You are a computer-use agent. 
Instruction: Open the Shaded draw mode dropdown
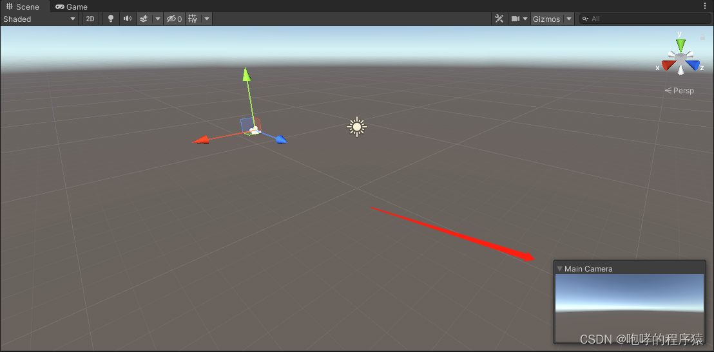[x=39, y=19]
